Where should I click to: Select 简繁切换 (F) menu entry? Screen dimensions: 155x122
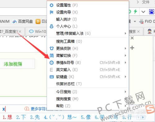[88, 56]
